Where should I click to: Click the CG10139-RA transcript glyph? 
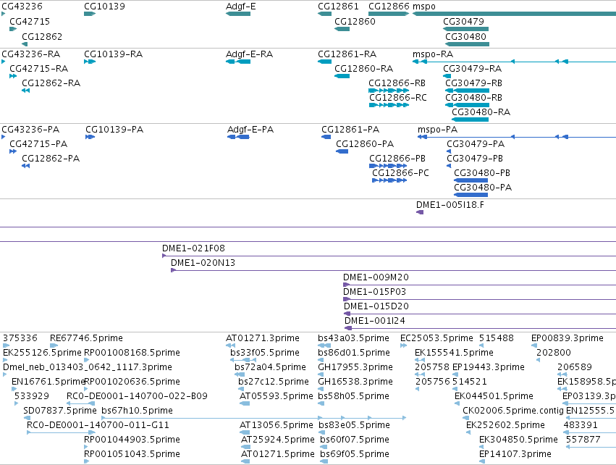[x=90, y=62]
